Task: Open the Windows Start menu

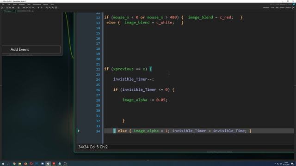Action: [x=3, y=164]
